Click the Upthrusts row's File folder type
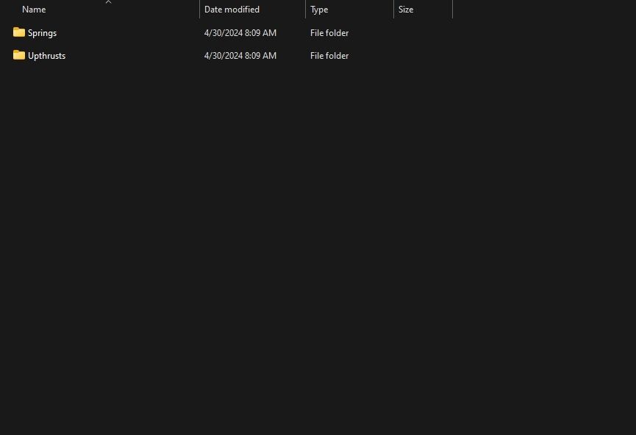Screen dimensions: 636x435 [329, 56]
